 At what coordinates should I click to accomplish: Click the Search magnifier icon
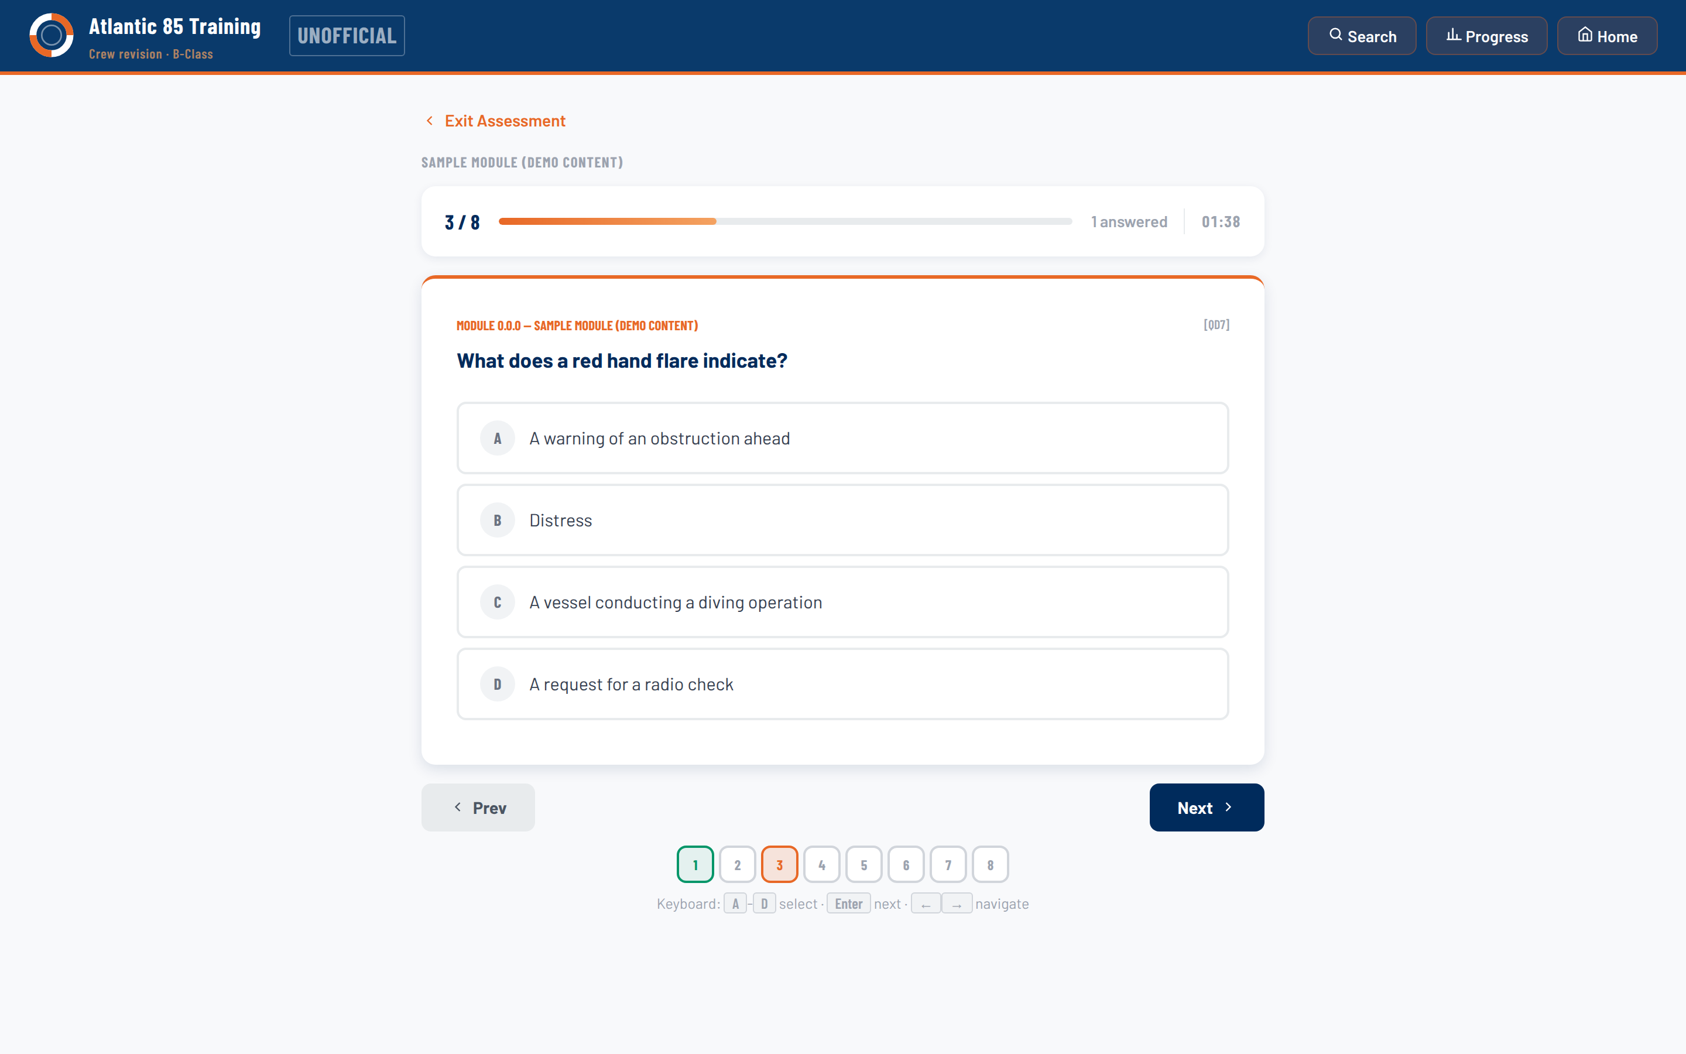[1335, 35]
